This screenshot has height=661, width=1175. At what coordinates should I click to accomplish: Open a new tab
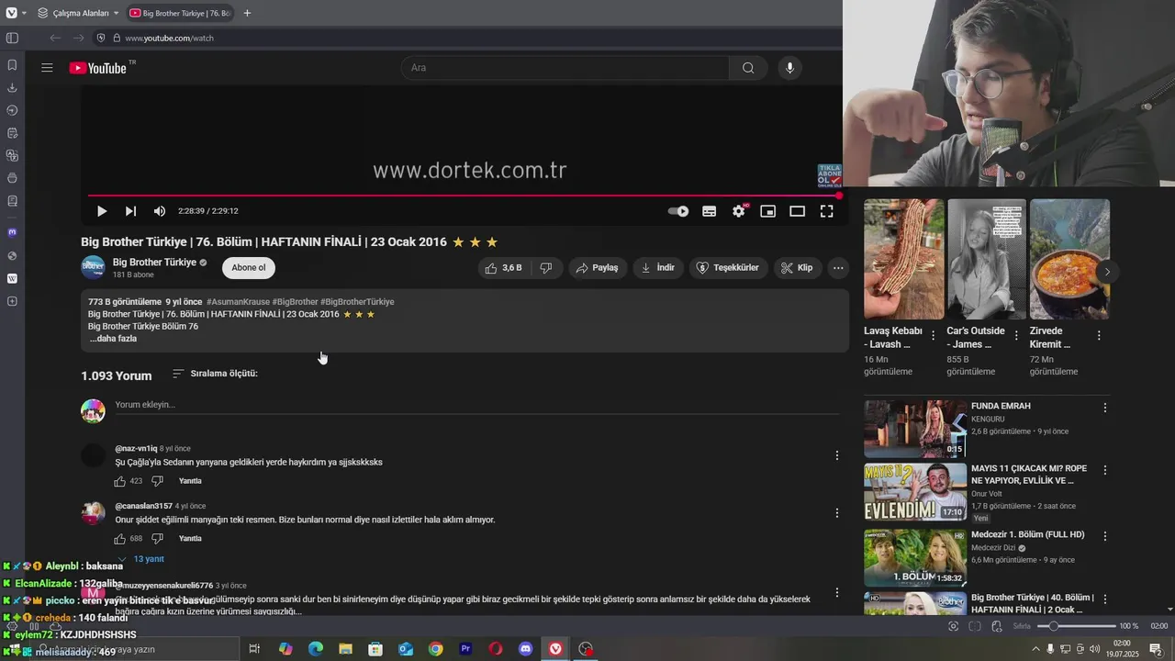click(247, 13)
